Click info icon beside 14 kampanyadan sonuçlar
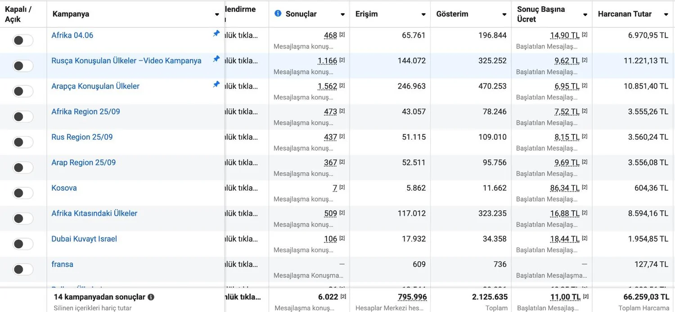This screenshot has width=675, height=312. point(151,297)
